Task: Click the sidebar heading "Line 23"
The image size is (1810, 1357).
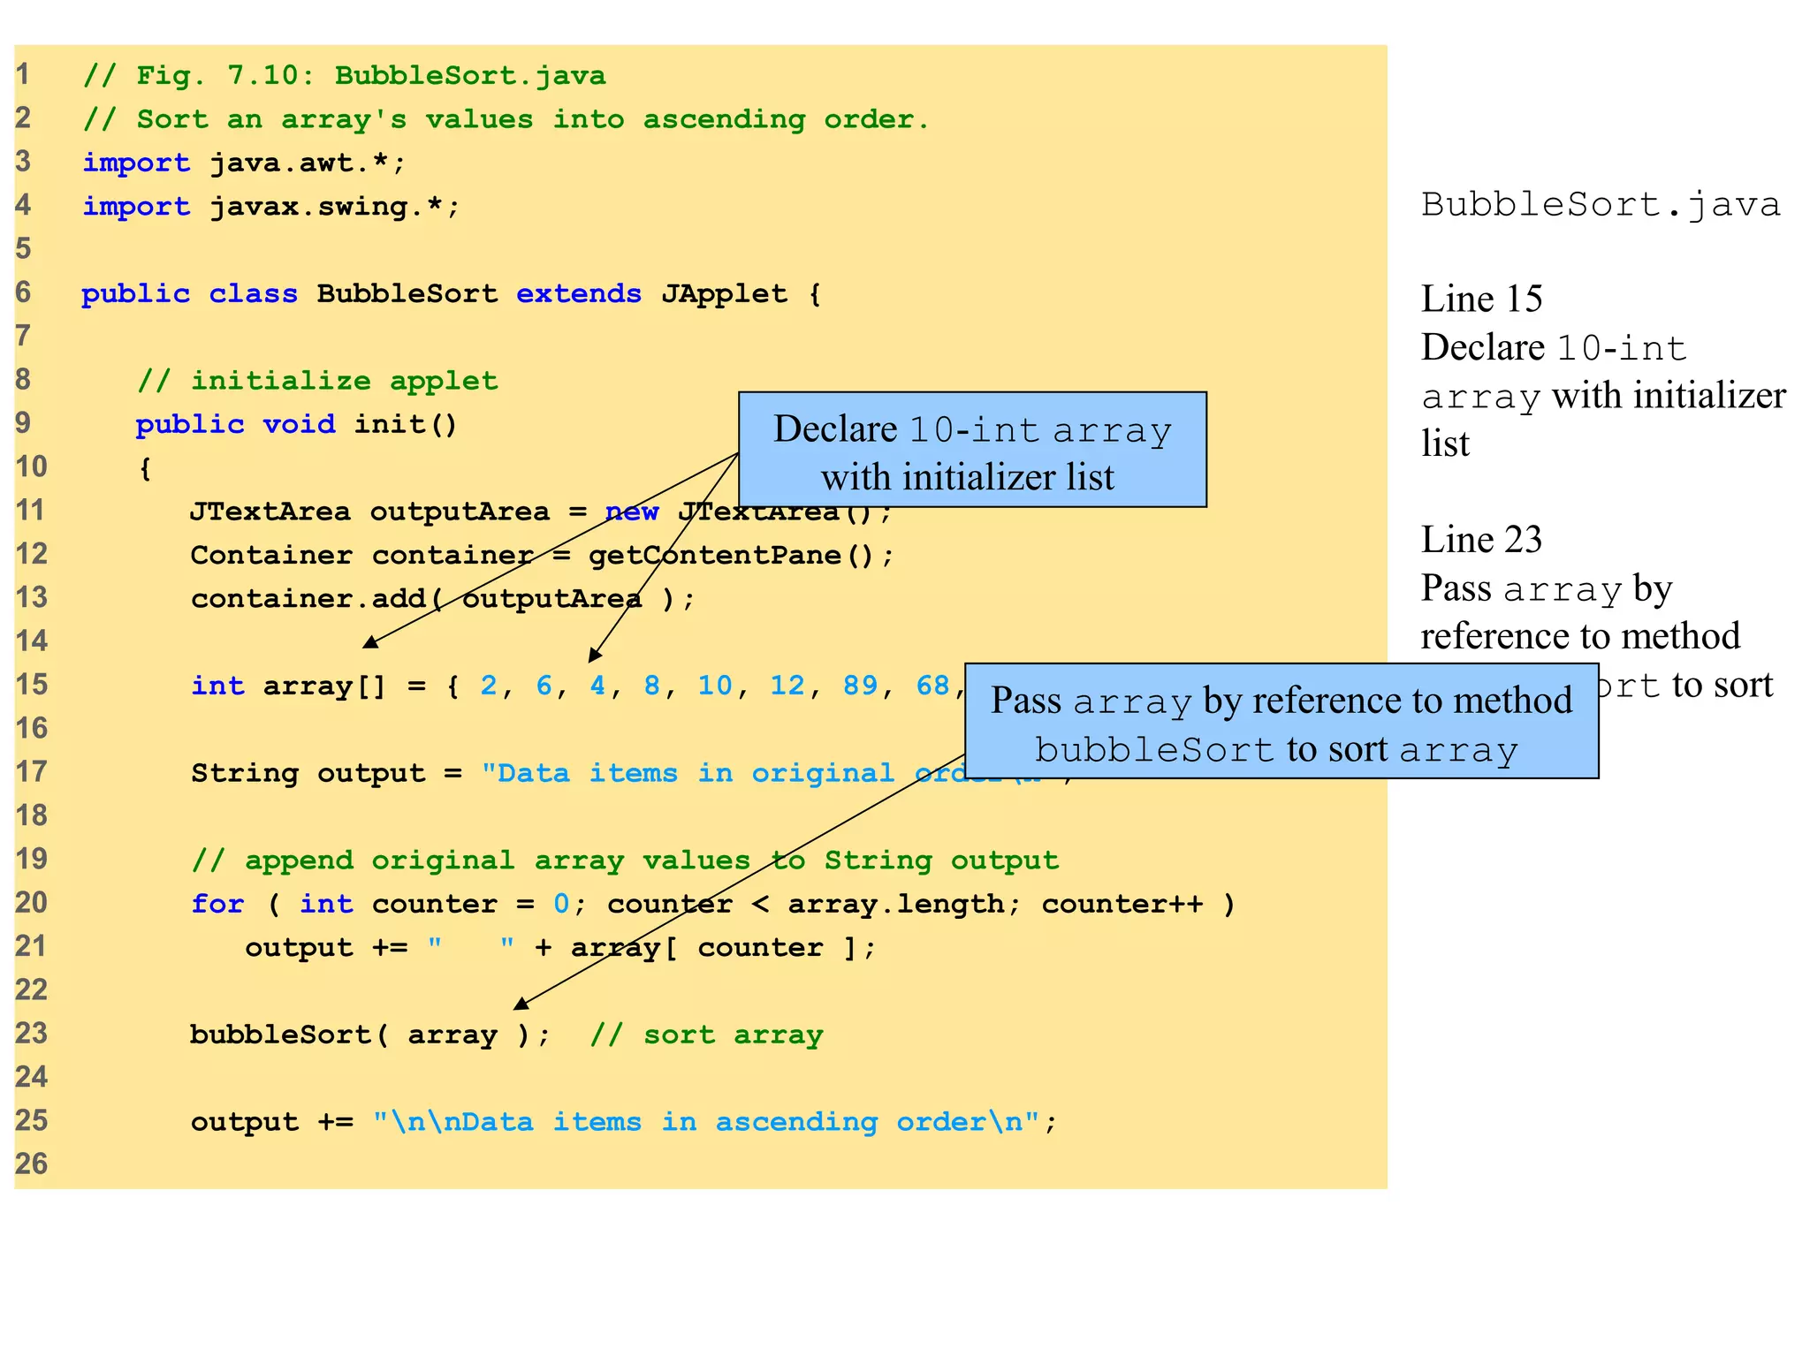Action: coord(1481,539)
